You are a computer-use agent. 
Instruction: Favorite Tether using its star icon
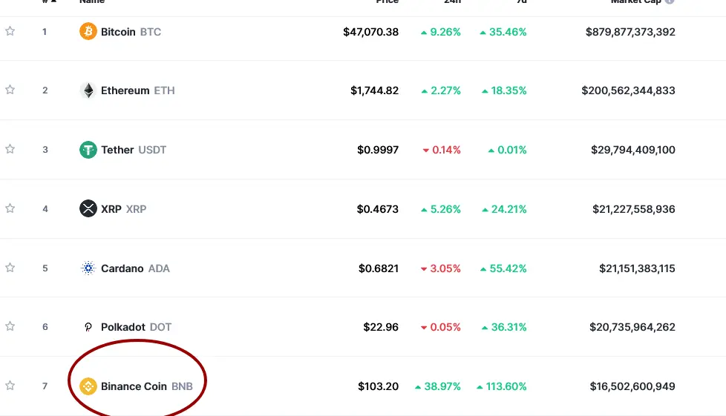tap(10, 148)
